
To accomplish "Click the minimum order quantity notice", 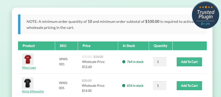I will pos(113,24).
